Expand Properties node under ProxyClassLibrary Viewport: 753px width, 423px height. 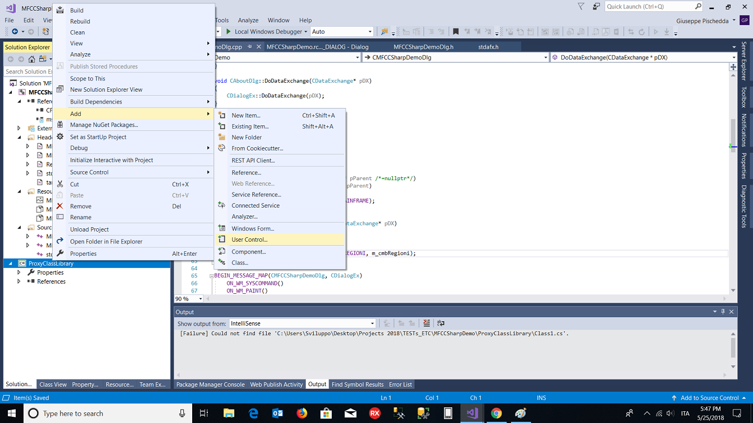[19, 272]
